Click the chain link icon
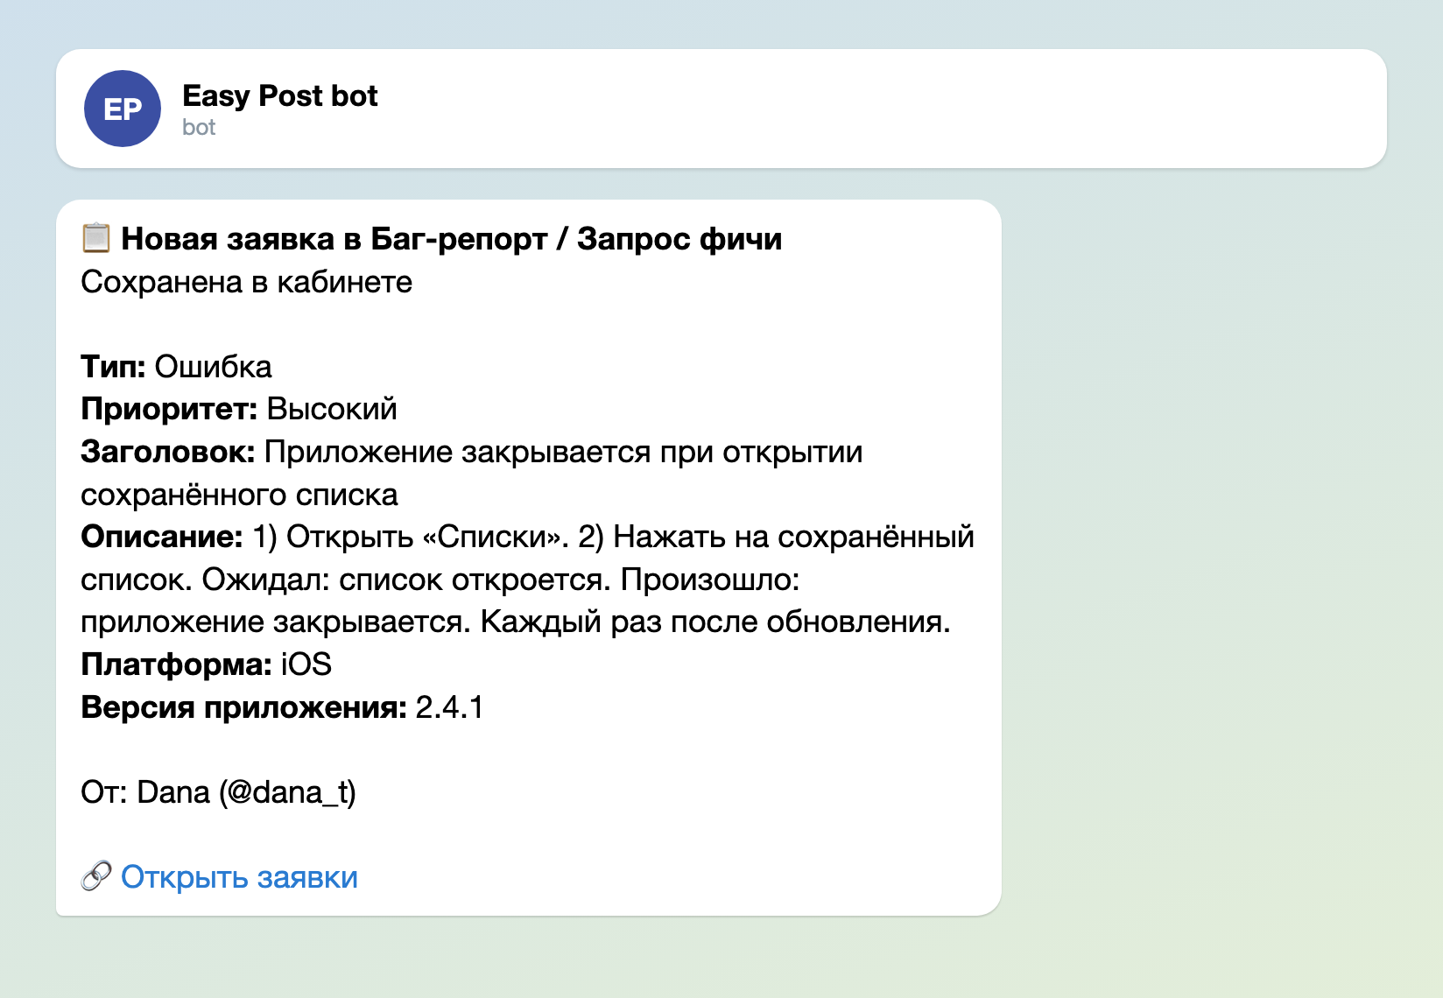Screen dimensions: 1443x998 pyautogui.click(x=96, y=876)
